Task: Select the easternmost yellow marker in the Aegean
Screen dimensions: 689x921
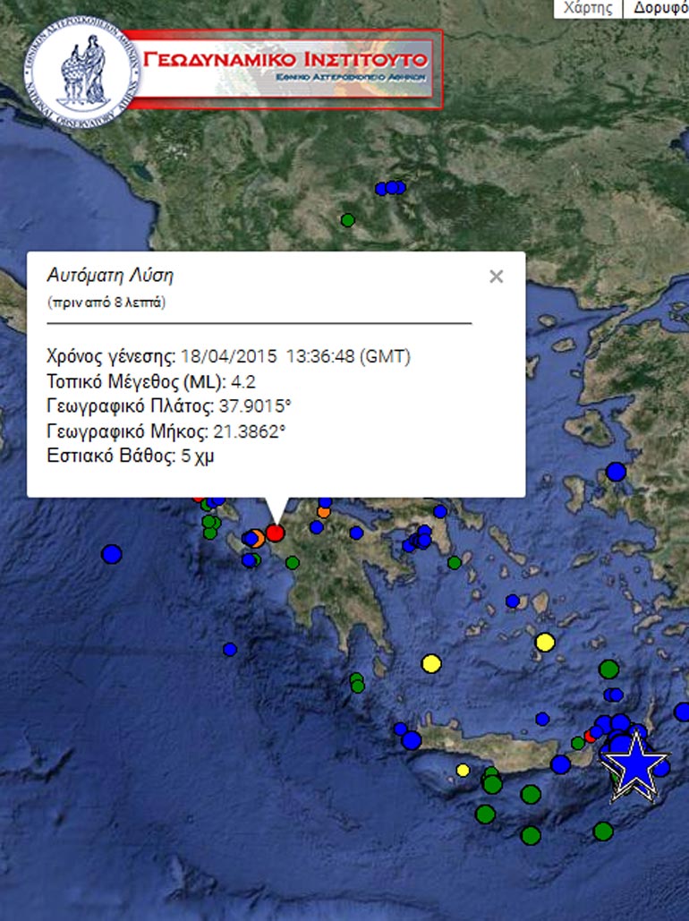Action: pos(544,642)
